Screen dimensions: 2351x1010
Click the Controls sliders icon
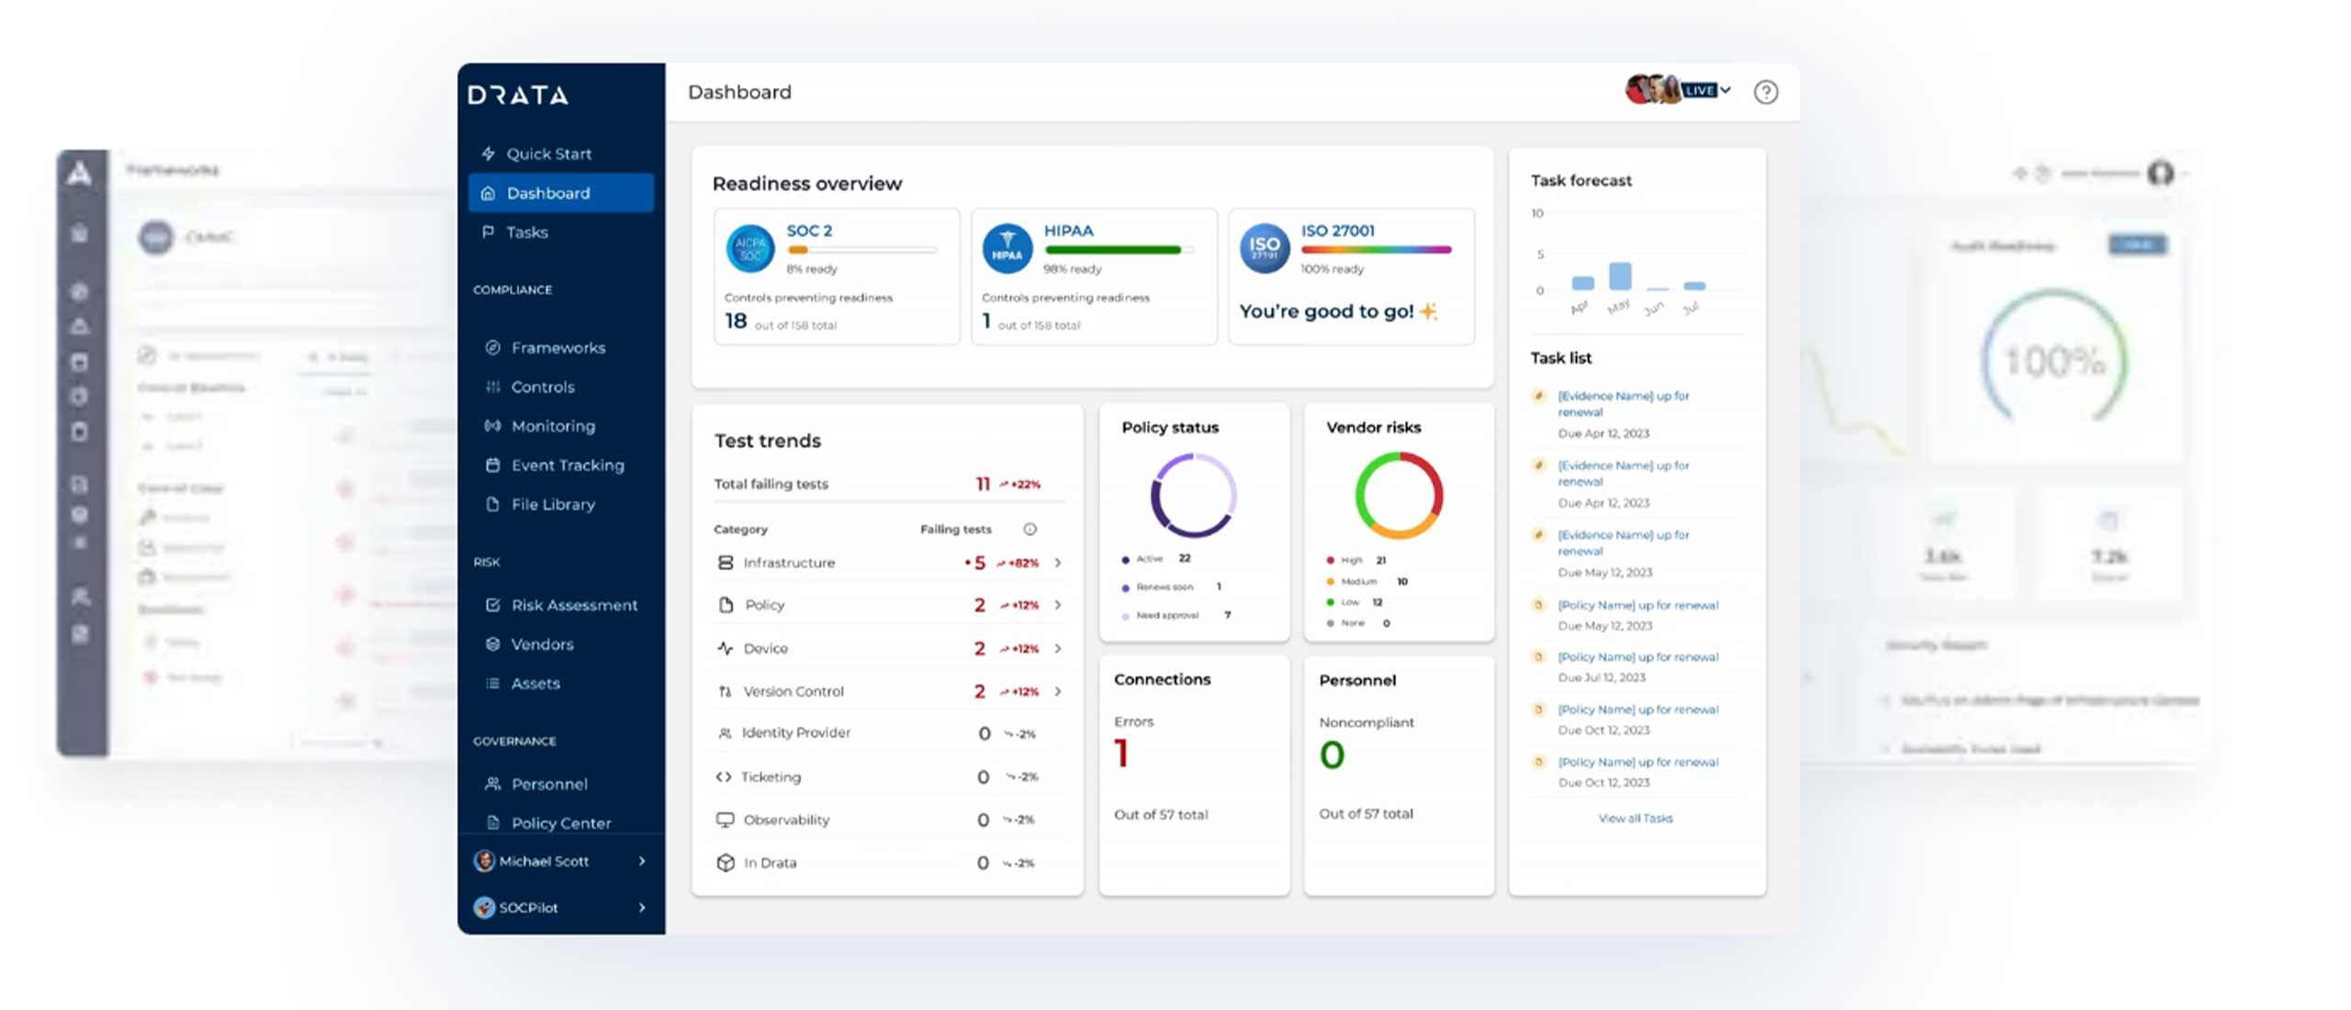tap(492, 387)
